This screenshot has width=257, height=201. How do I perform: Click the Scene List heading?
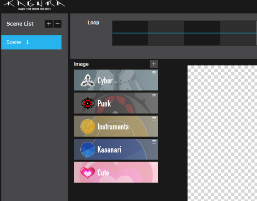pyautogui.click(x=20, y=24)
